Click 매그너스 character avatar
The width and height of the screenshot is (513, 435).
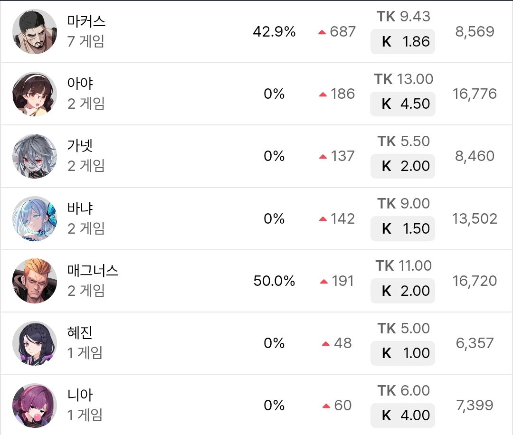(x=35, y=281)
